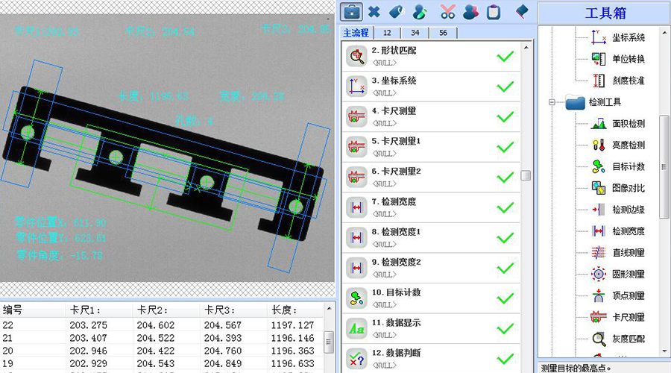Select the 圆形测量 circle tool
Viewport: 671px width, 373px height.
pyautogui.click(x=598, y=274)
